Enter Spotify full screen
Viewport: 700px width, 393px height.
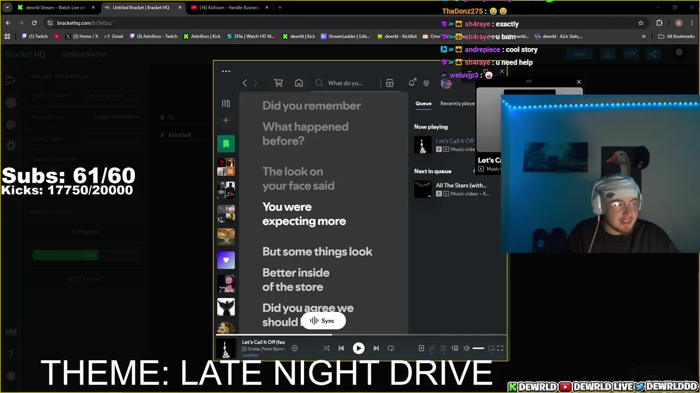[500, 348]
